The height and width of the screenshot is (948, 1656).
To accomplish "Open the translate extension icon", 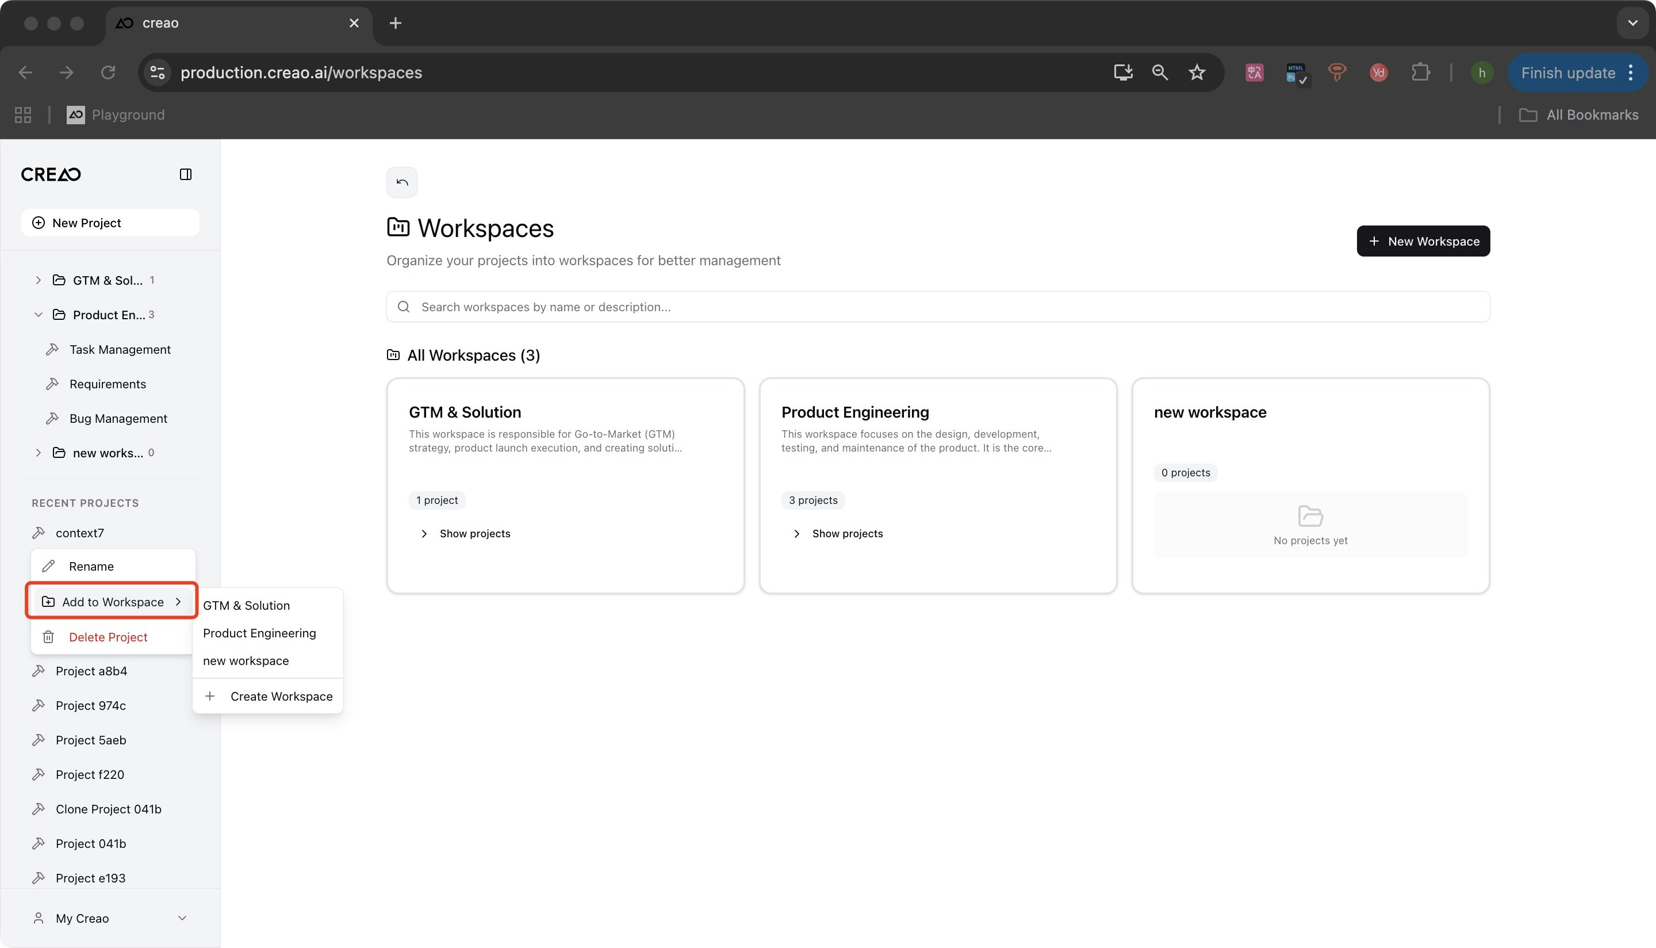I will click(1254, 72).
